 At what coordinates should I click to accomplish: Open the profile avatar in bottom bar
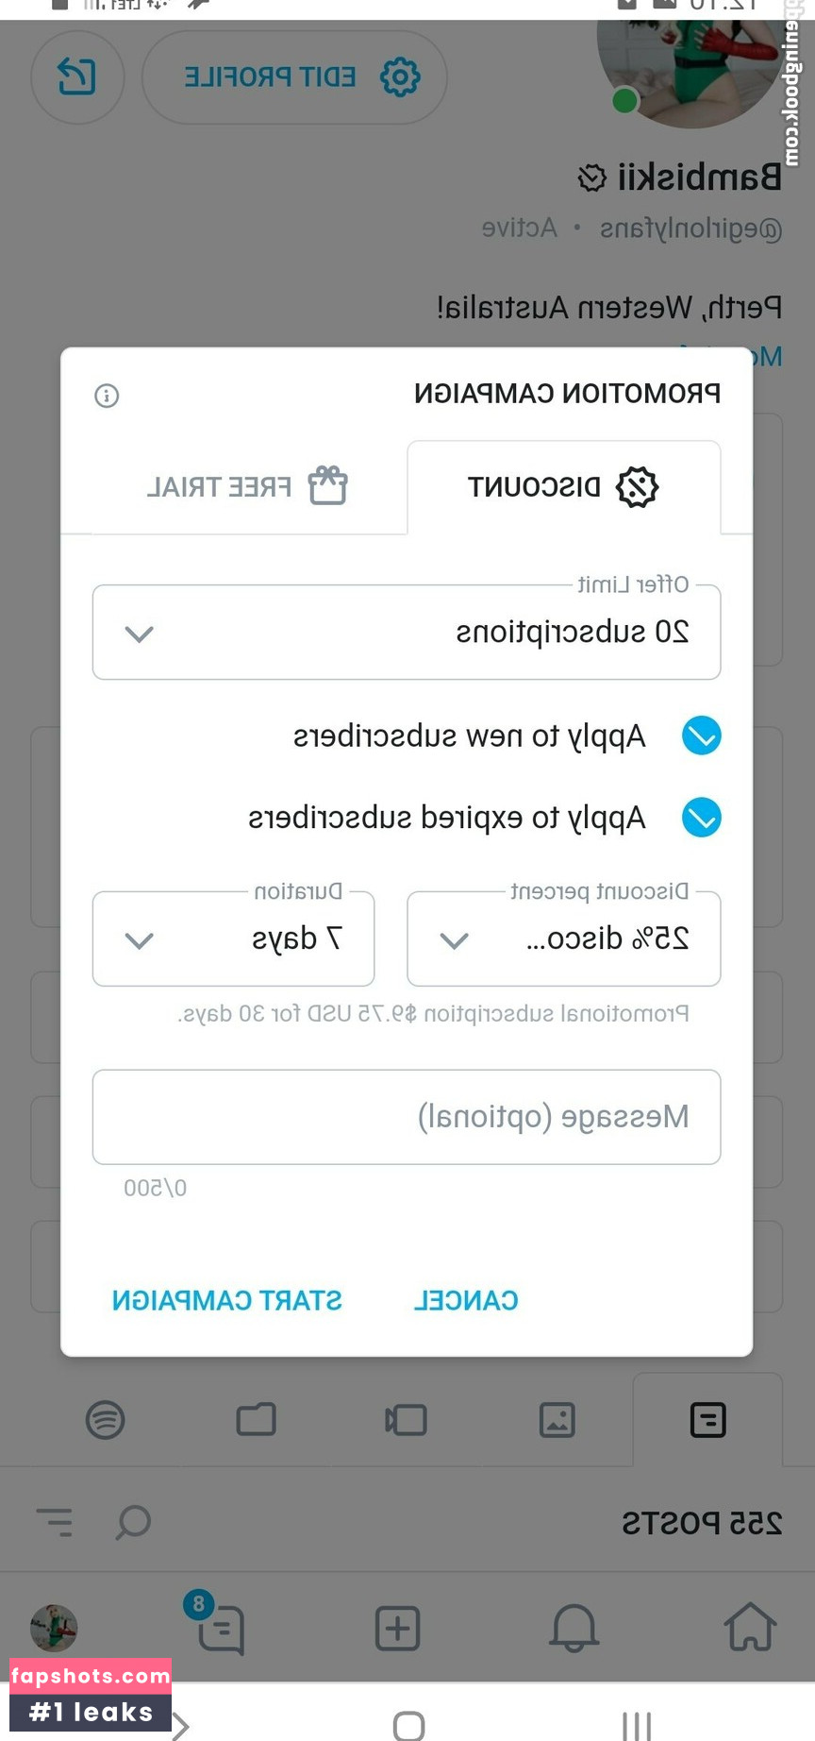[54, 1628]
